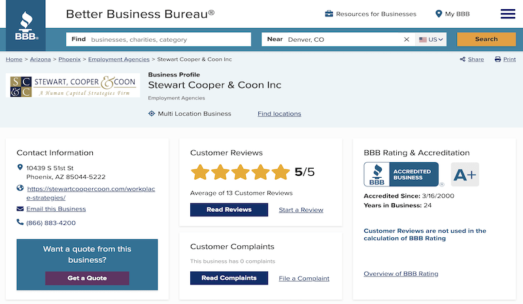Viewport: 523px width, 304px height.
Task: Click the phone handset icon
Action: (x=20, y=222)
